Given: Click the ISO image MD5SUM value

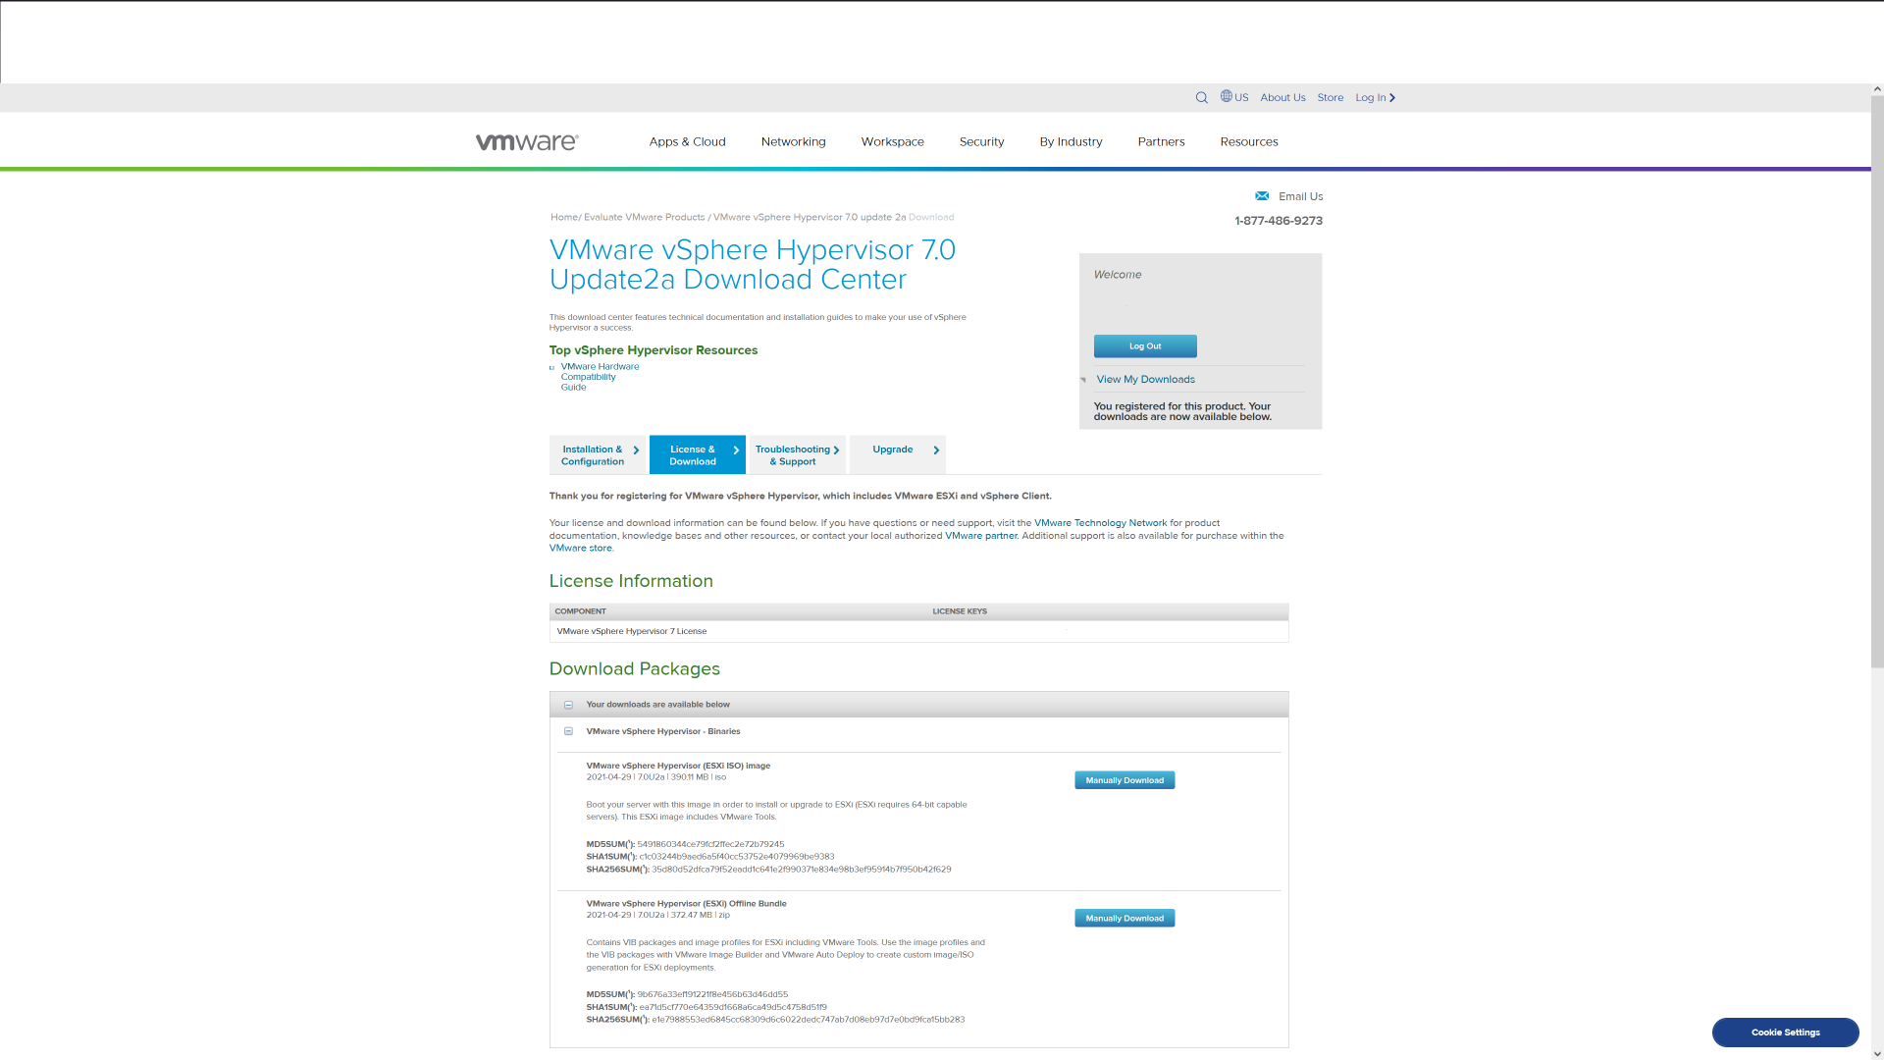Looking at the screenshot, I should point(710,844).
